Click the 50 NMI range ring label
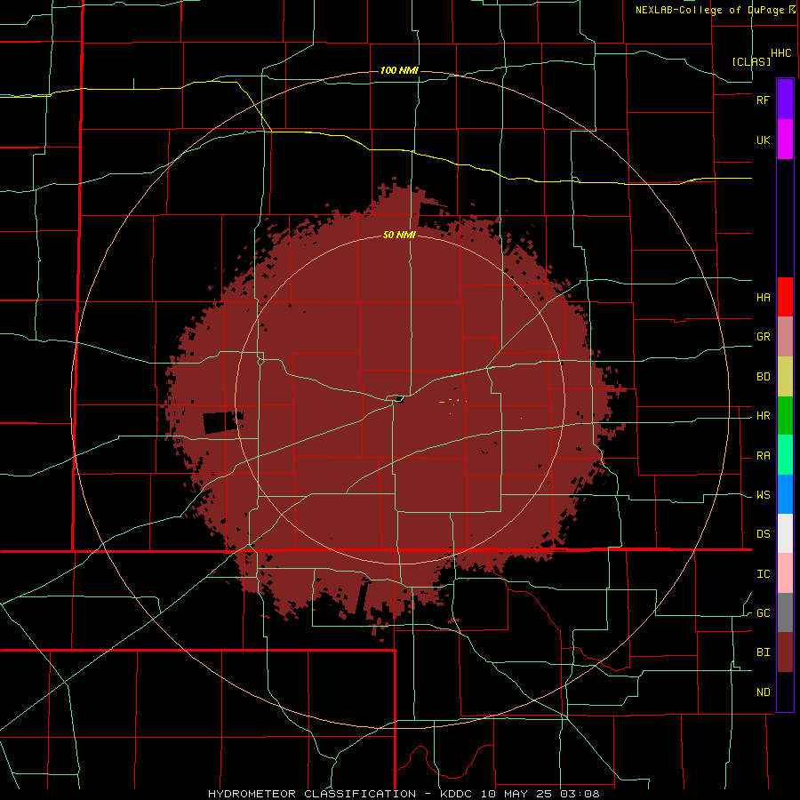This screenshot has width=800, height=800. pyautogui.click(x=399, y=236)
